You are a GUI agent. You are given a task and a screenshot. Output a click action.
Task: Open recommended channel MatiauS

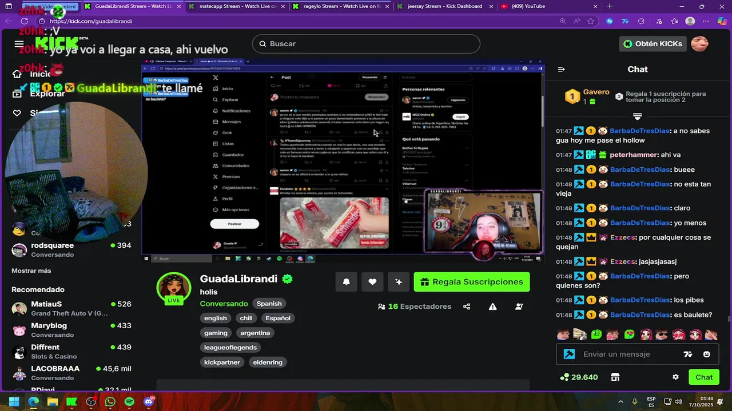[x=71, y=308]
